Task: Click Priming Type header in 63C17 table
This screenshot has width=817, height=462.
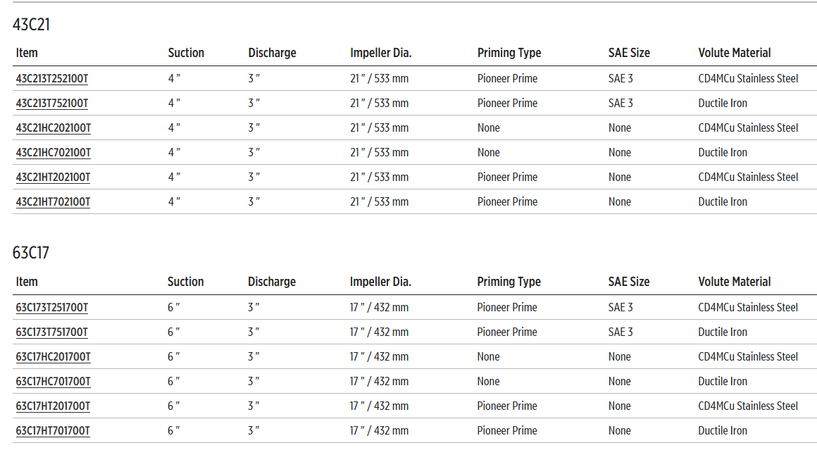Action: pos(509,282)
